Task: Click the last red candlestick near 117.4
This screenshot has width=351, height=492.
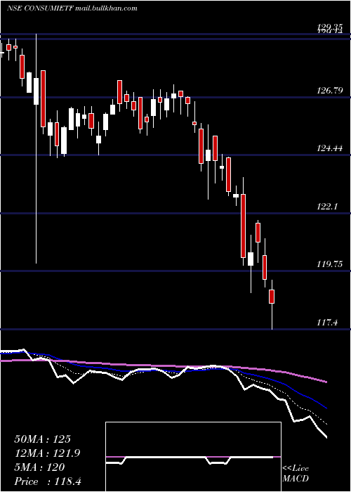Action: 272,297
